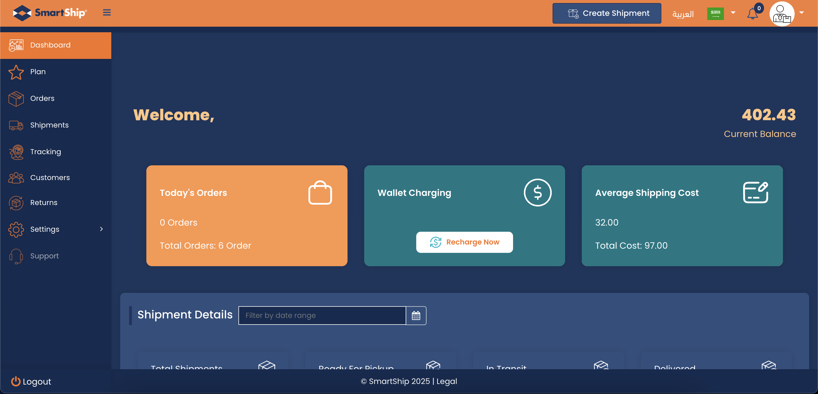Click the Recharge Now button
Screen dimensions: 818x394
click(464, 242)
